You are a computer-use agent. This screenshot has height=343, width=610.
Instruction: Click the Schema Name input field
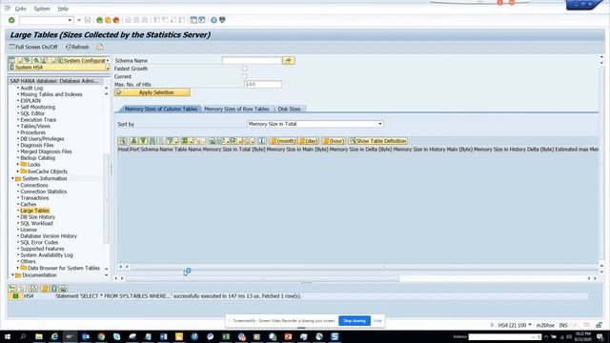(252, 61)
